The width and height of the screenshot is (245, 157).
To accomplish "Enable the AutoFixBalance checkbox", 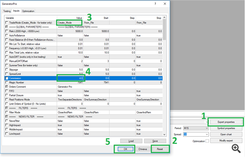I will [x=7, y=35].
